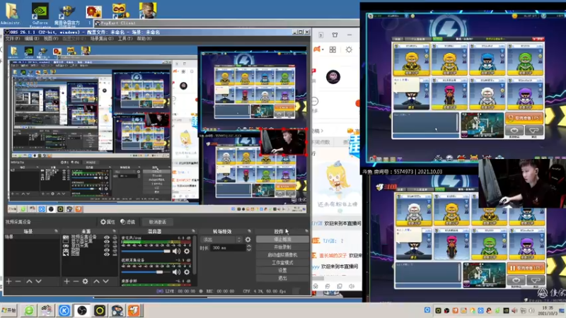
Task: Open 帮助(H) menu in OBS
Action: tap(144, 39)
